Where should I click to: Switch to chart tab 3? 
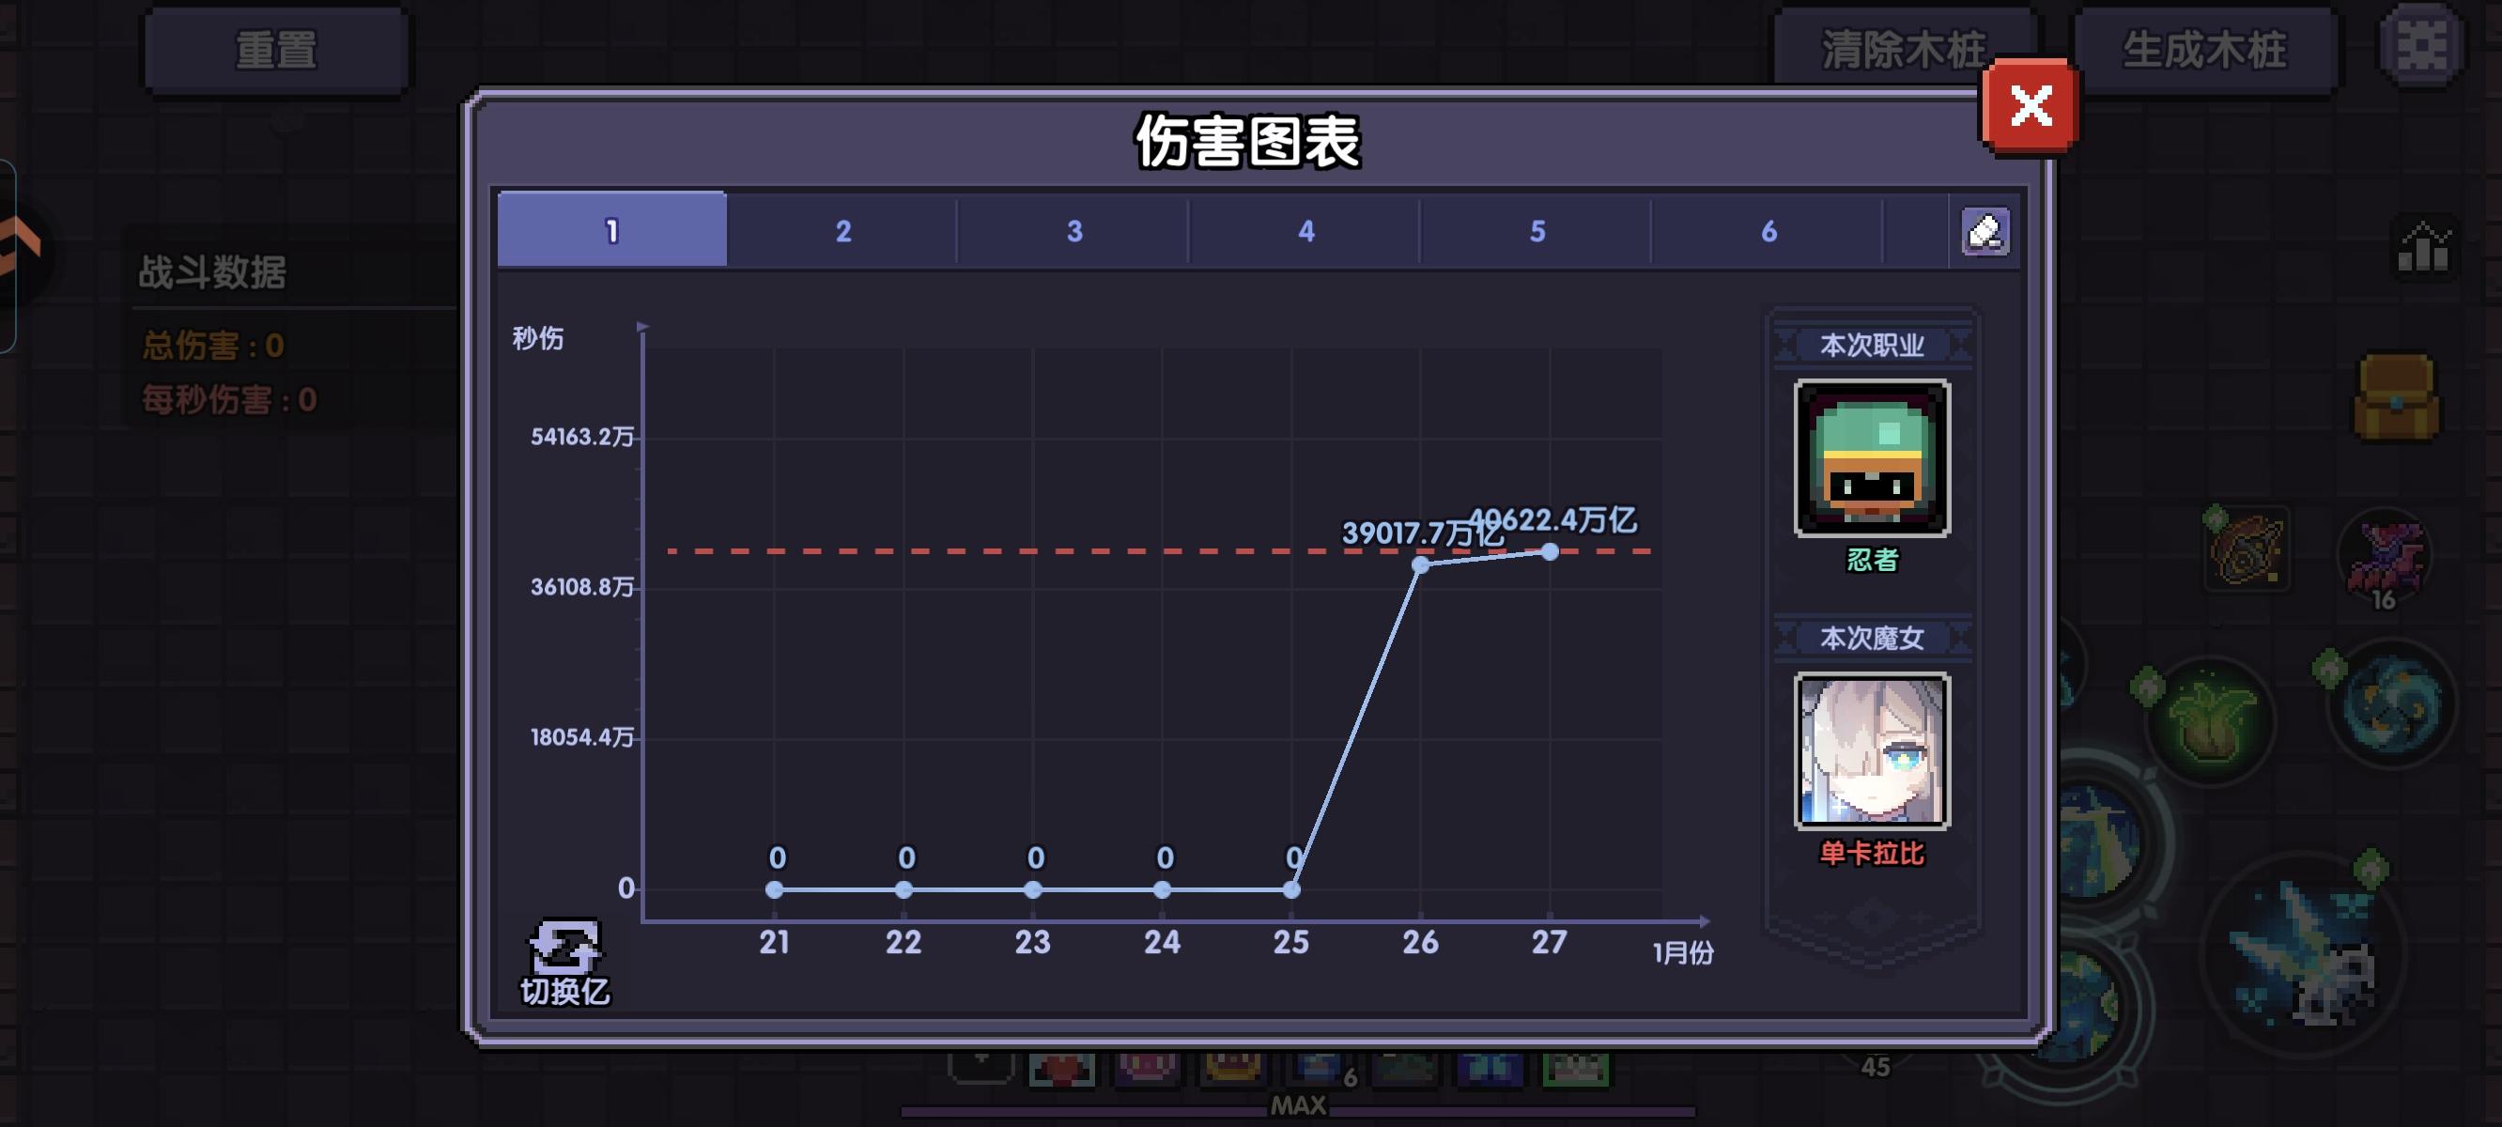(1074, 231)
